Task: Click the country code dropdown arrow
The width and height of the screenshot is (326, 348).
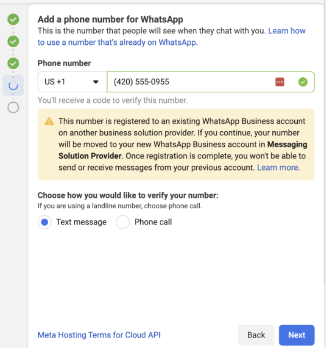Action: 96,82
